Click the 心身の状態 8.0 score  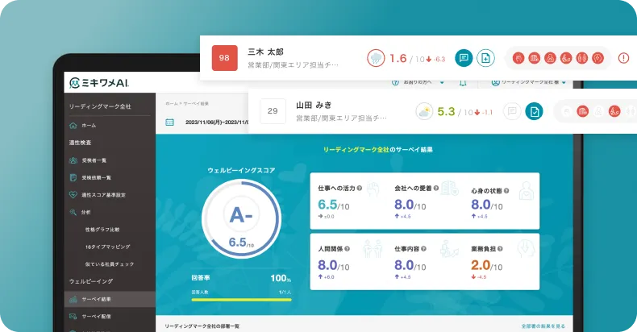[x=487, y=205]
